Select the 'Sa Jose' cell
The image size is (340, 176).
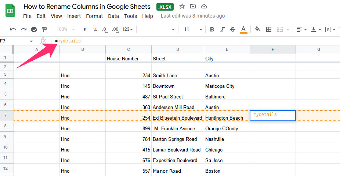point(227,158)
